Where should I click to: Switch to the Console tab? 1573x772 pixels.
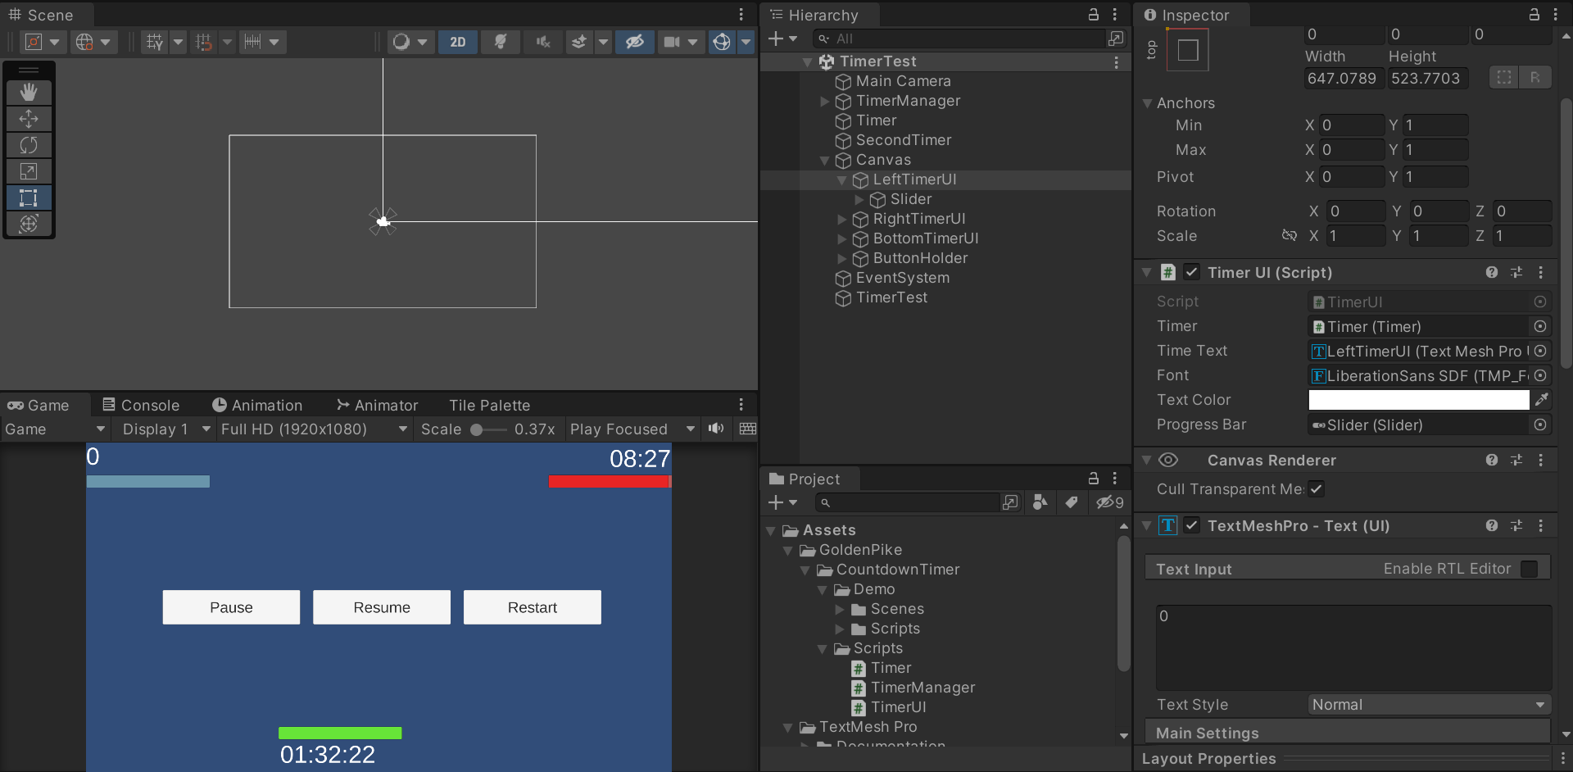click(149, 404)
